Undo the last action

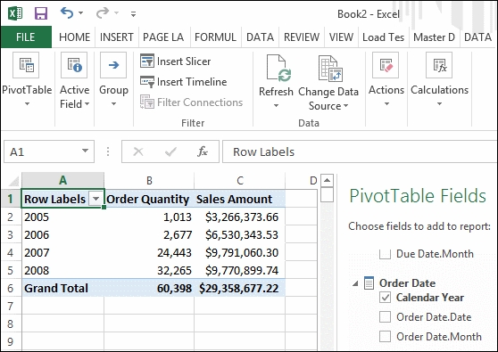click(x=67, y=12)
